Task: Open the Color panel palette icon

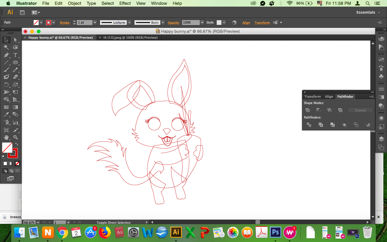Action: click(x=381, y=39)
